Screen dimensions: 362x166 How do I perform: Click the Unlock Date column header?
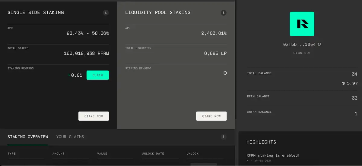point(153,154)
